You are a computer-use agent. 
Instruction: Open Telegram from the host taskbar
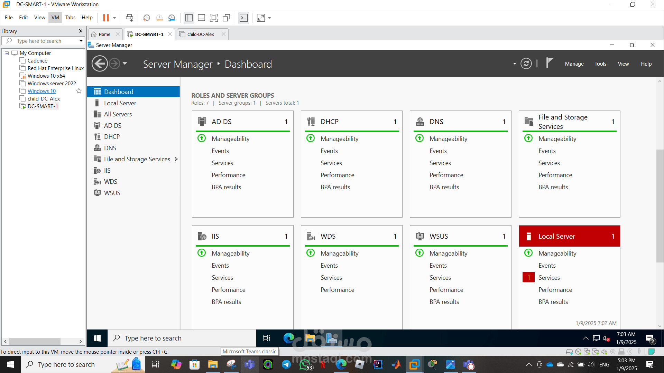pos(286,364)
